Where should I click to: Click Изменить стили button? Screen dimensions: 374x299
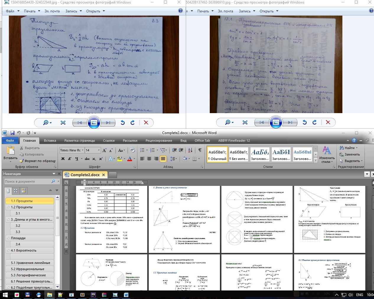click(327, 155)
